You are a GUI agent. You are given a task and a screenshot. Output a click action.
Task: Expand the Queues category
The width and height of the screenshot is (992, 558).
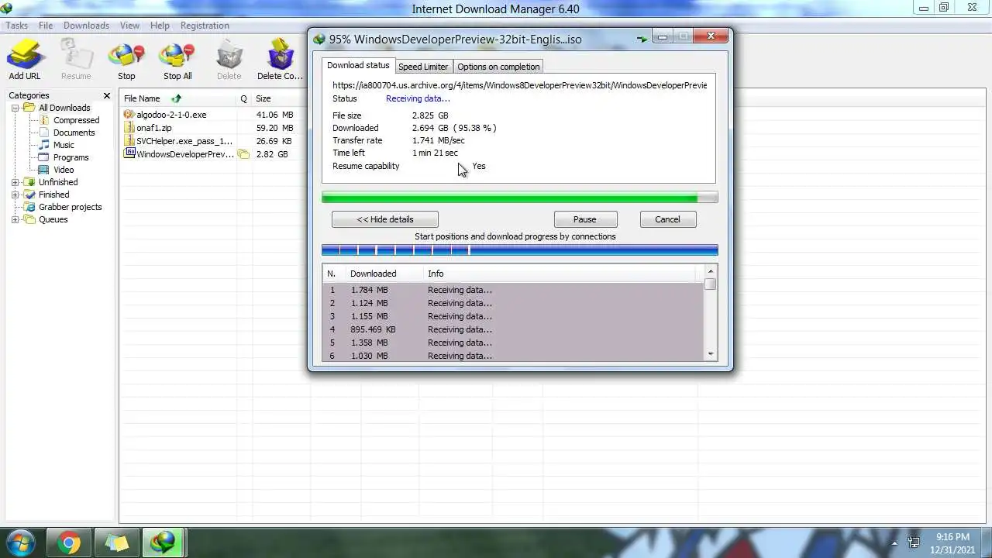tap(15, 219)
